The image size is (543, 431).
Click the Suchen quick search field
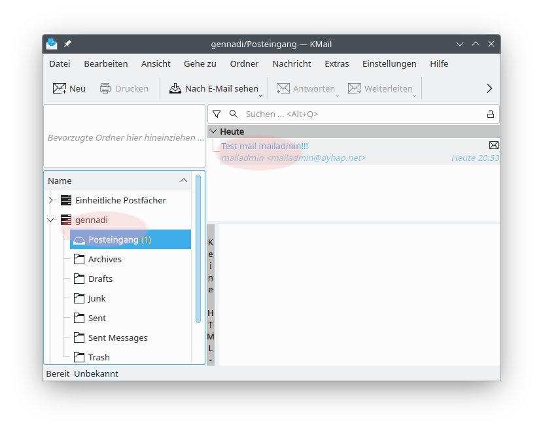pos(360,114)
